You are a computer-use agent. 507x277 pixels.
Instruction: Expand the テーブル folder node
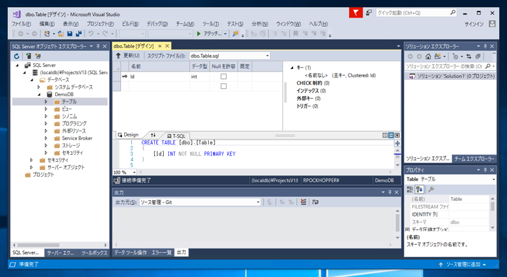(x=46, y=101)
